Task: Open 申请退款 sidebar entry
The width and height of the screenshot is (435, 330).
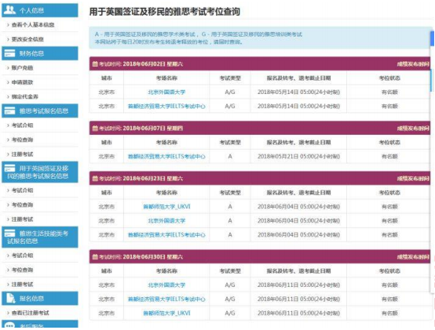Action: tap(22, 82)
